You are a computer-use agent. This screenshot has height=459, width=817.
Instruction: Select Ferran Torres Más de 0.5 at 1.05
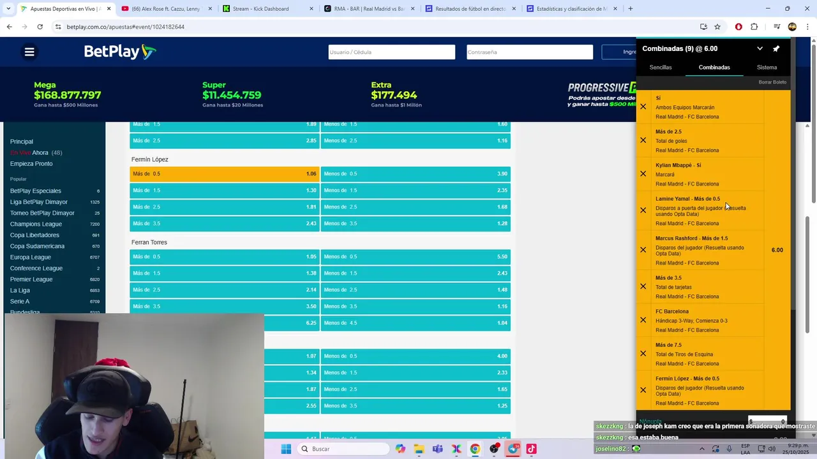pos(225,257)
